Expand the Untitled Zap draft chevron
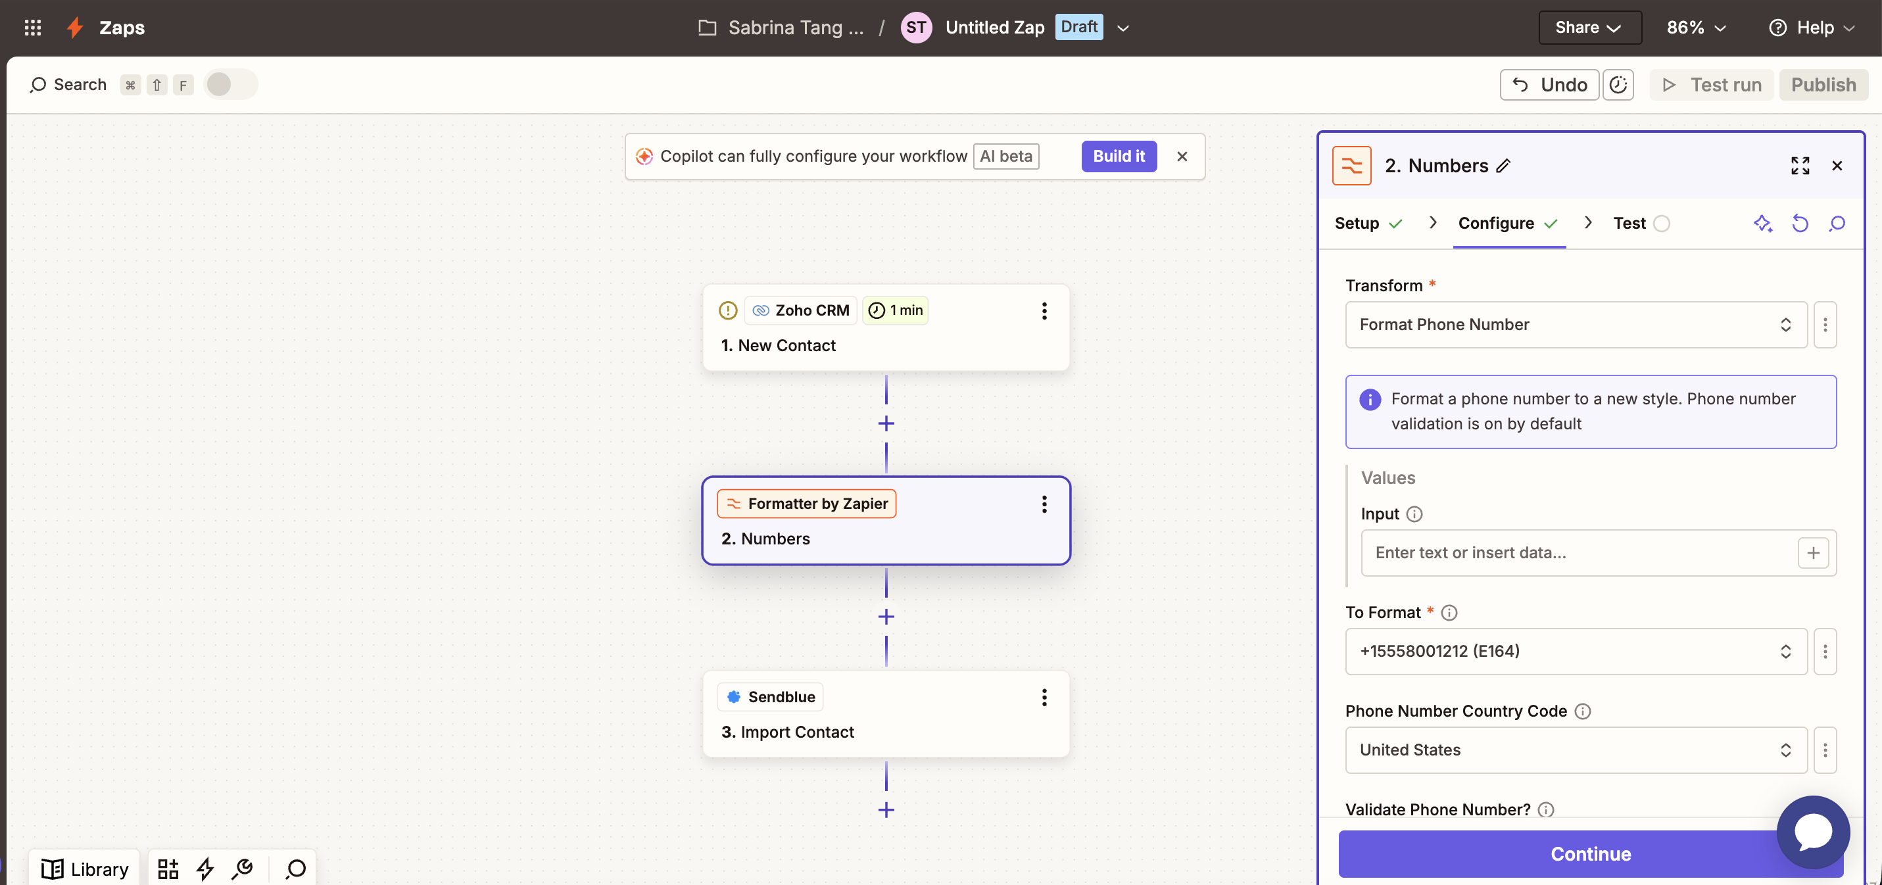The width and height of the screenshot is (1882, 885). 1124,28
